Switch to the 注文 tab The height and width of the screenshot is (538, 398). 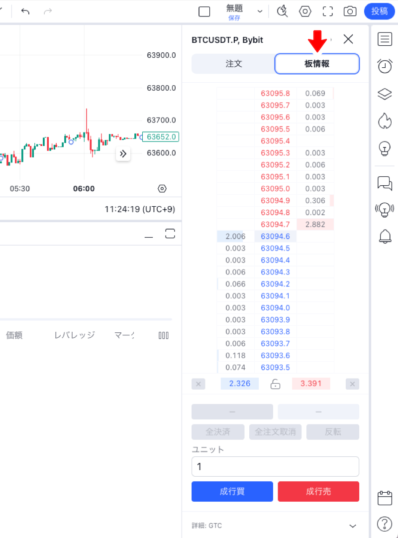pos(233,63)
